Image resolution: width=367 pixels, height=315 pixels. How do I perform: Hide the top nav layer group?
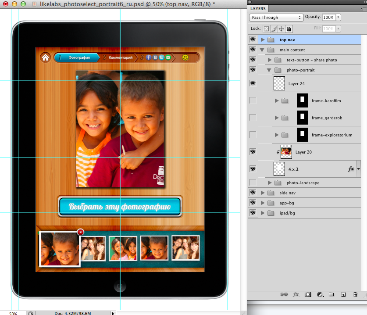tap(253, 39)
